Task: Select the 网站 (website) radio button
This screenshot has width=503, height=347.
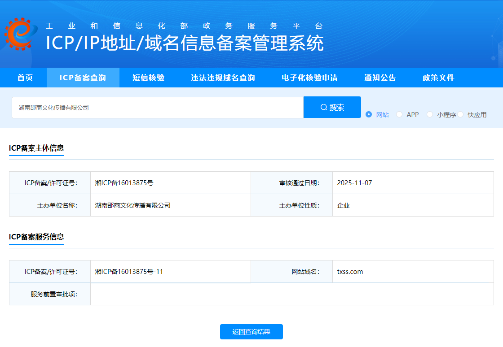Action: 369,114
